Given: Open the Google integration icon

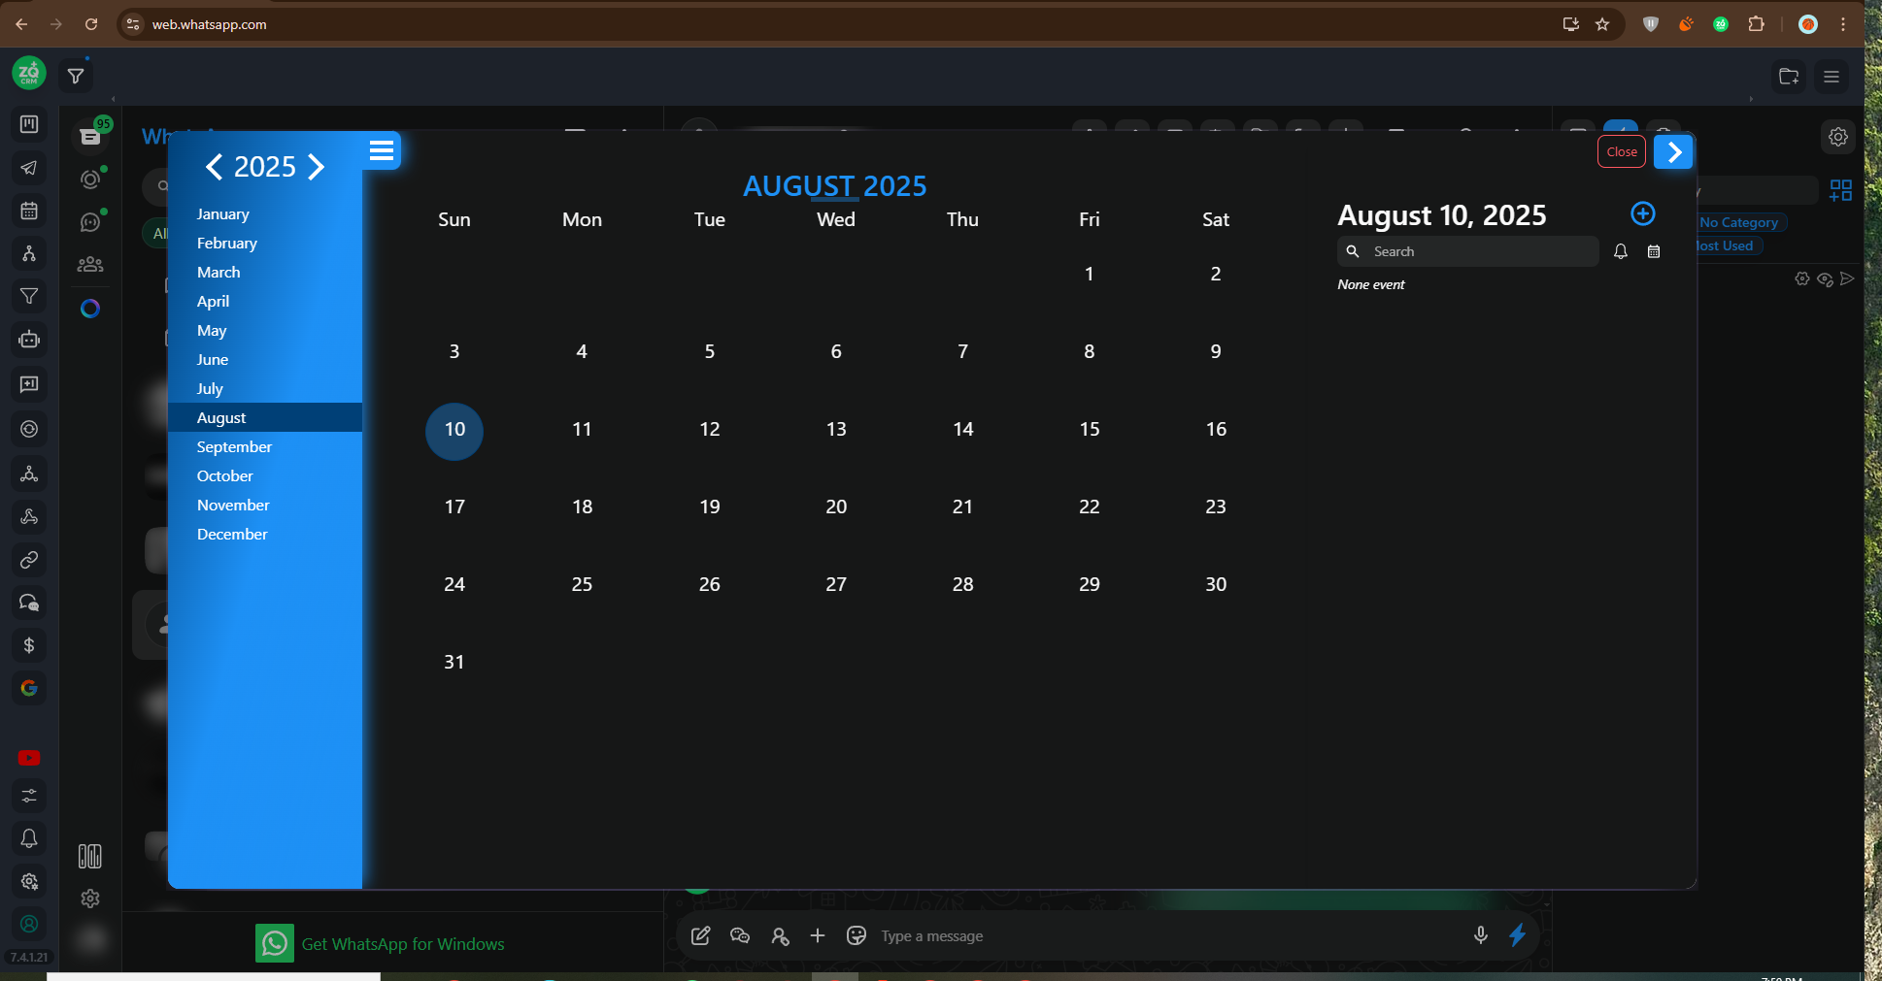Looking at the screenshot, I should pyautogui.click(x=29, y=687).
